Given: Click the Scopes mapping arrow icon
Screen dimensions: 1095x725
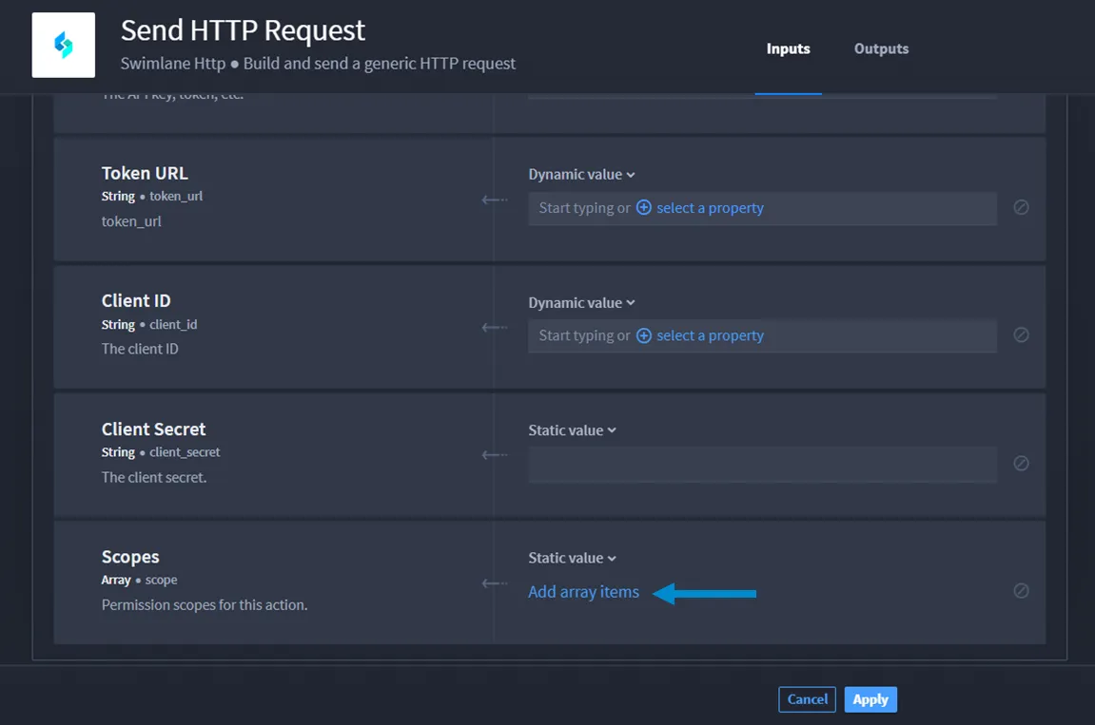Looking at the screenshot, I should click(x=495, y=583).
